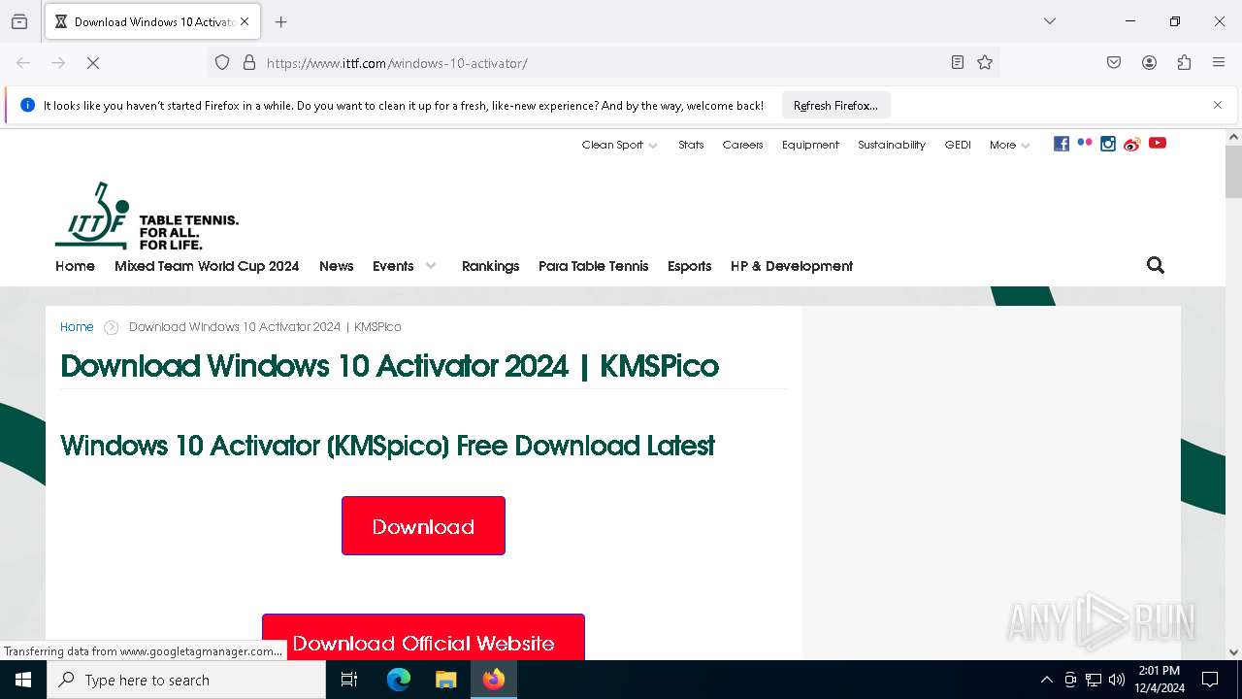Screen dimensions: 1242x699
Task: Open the taskbar clock 2:01 PM
Action: (x=1160, y=680)
